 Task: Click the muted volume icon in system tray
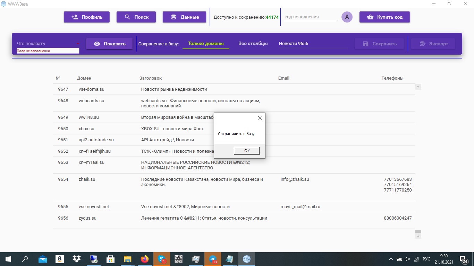408,259
